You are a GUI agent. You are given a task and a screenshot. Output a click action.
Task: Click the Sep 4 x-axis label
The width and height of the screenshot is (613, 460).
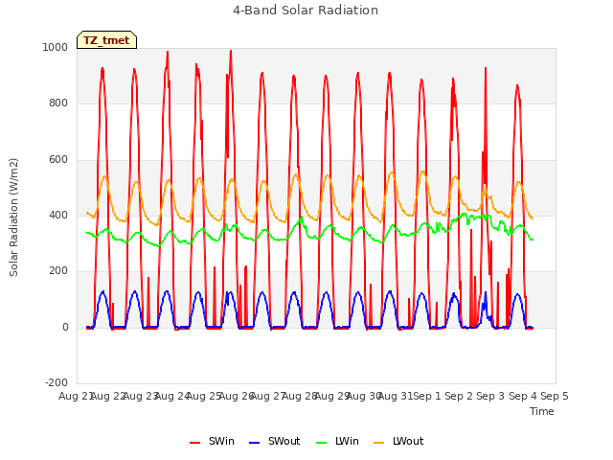click(x=523, y=396)
